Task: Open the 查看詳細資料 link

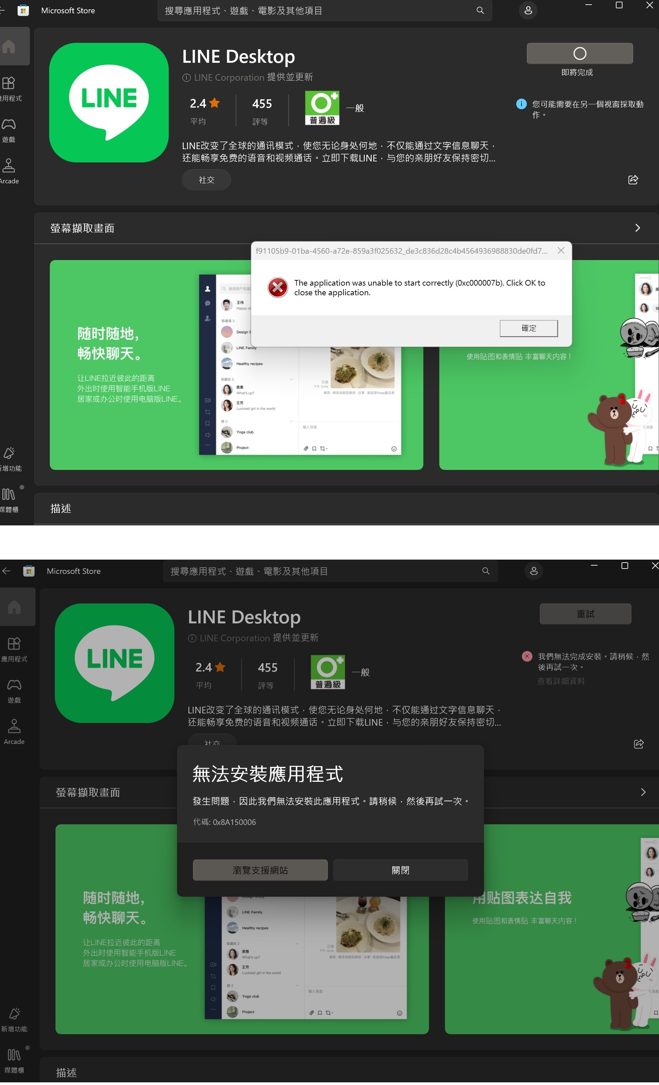Action: click(x=561, y=681)
